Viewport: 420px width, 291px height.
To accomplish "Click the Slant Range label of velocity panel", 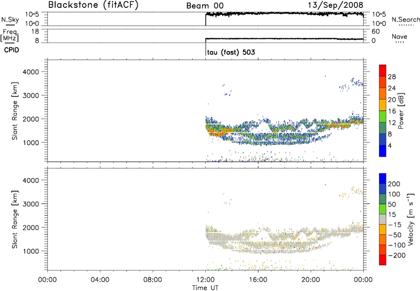I will 15,220.
